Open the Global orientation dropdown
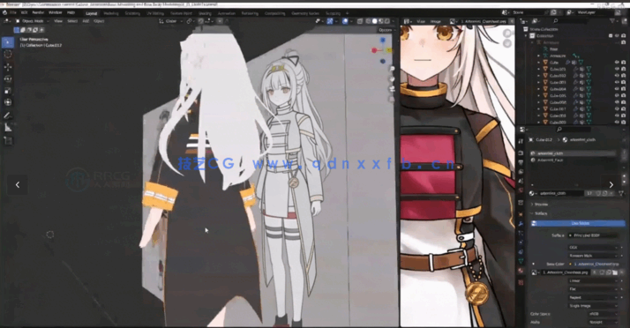630x328 pixels. (172, 21)
